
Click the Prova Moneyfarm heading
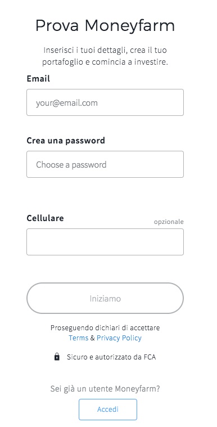point(105,26)
